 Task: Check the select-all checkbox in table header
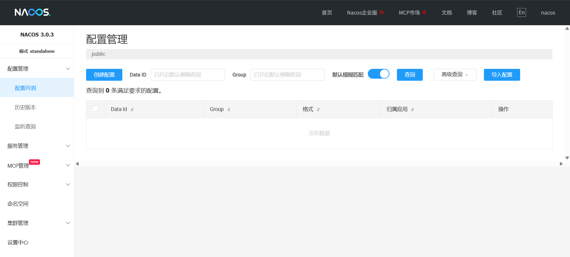coord(95,109)
